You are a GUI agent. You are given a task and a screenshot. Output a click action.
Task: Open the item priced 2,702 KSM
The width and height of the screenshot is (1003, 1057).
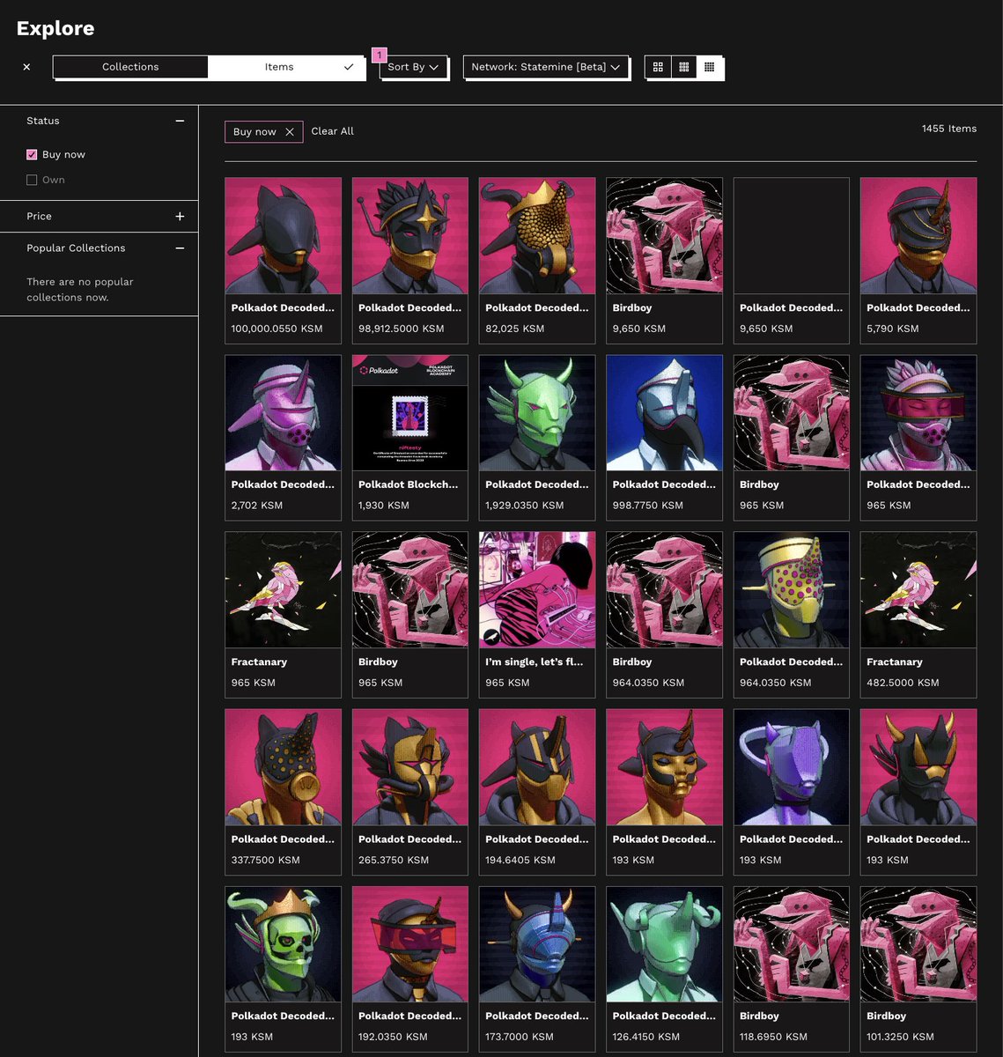(284, 438)
